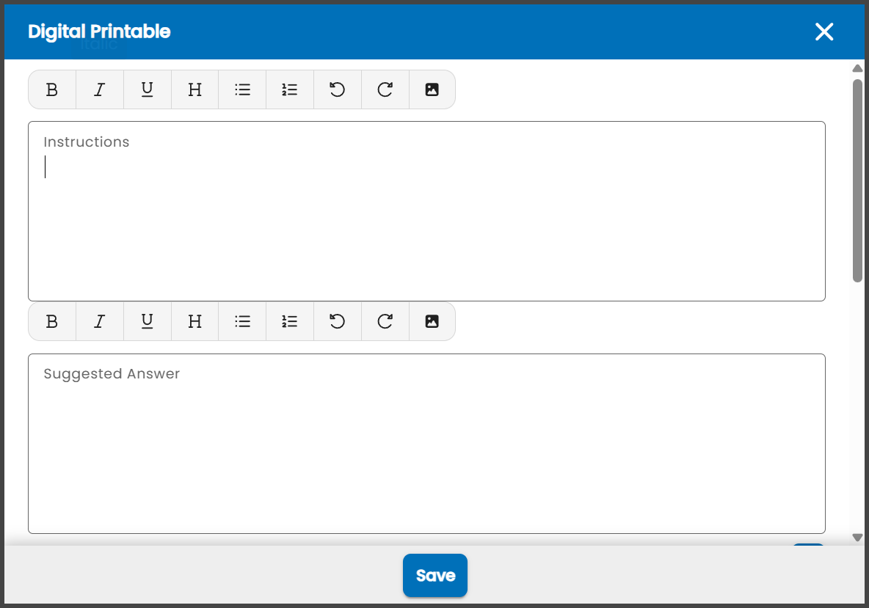Viewport: 869px width, 608px height.
Task: Focus the Suggested Answer text area
Action: pyautogui.click(x=426, y=444)
